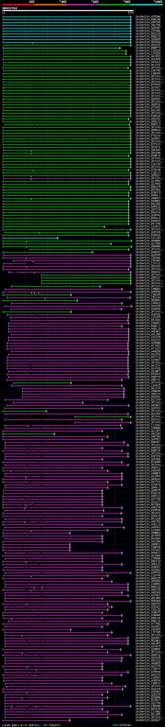This screenshot has height=727, width=165.
Task: Open the UniRef100_C5Y6W1 hit
Action: [148, 31]
